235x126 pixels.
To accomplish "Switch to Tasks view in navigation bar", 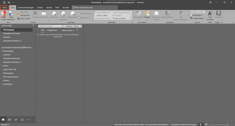I will coord(22,120).
